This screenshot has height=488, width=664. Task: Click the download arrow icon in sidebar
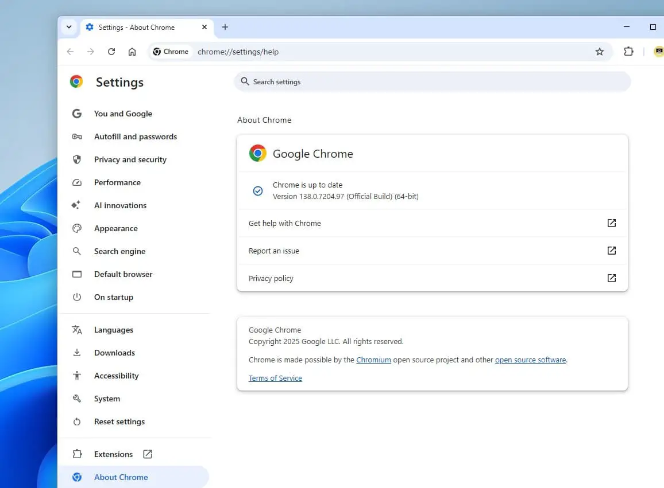(x=76, y=353)
